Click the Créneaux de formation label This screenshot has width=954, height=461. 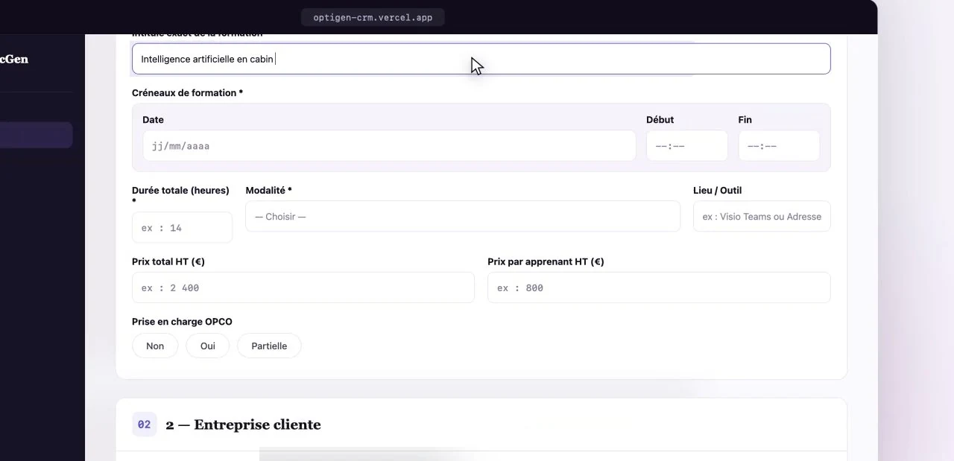coord(187,93)
